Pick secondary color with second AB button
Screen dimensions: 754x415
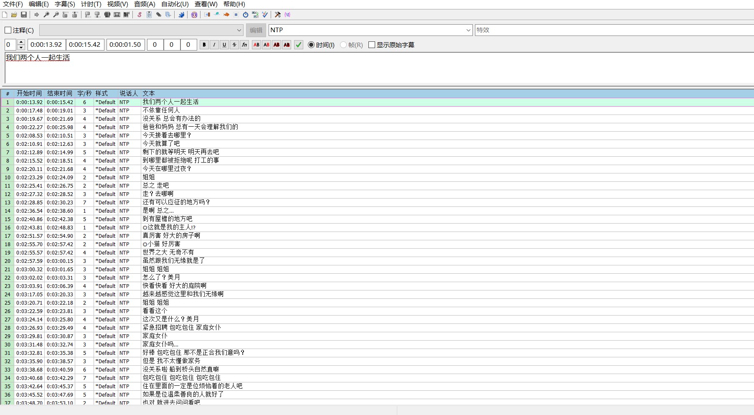(267, 45)
